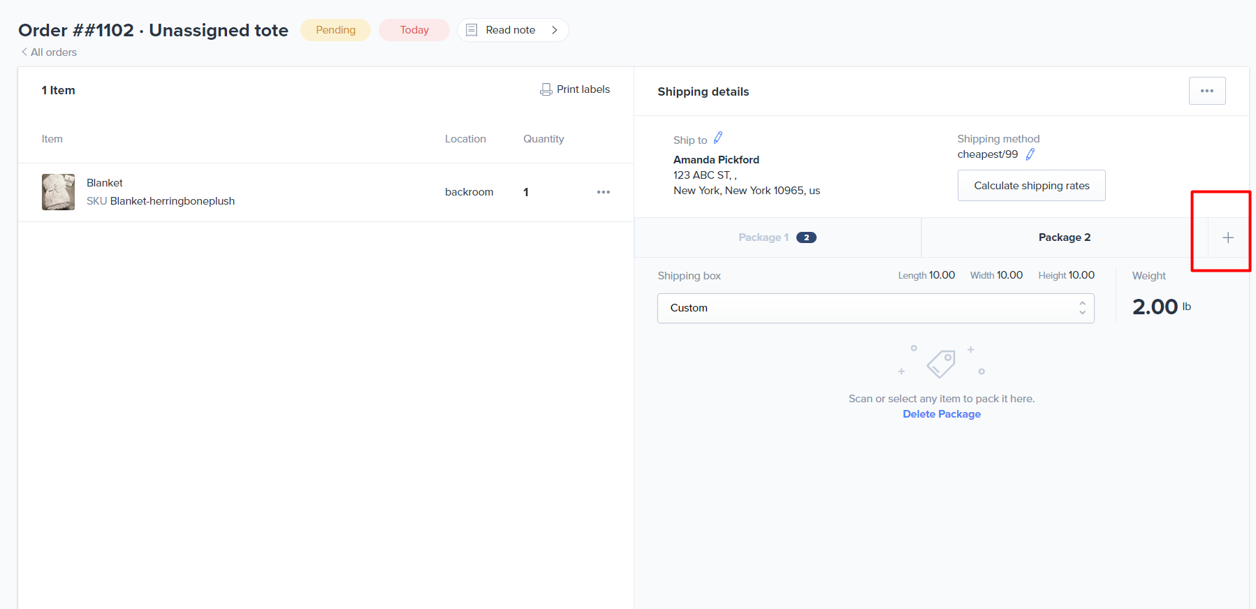Click the note icon beside Read note

(472, 30)
